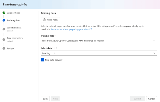Click the blue step 2 circle icon
The image size is (160, 102).
4,20
